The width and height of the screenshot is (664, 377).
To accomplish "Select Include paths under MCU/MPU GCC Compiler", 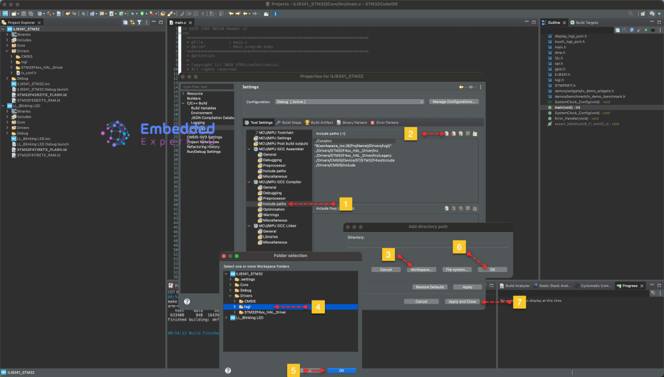I will tap(274, 204).
